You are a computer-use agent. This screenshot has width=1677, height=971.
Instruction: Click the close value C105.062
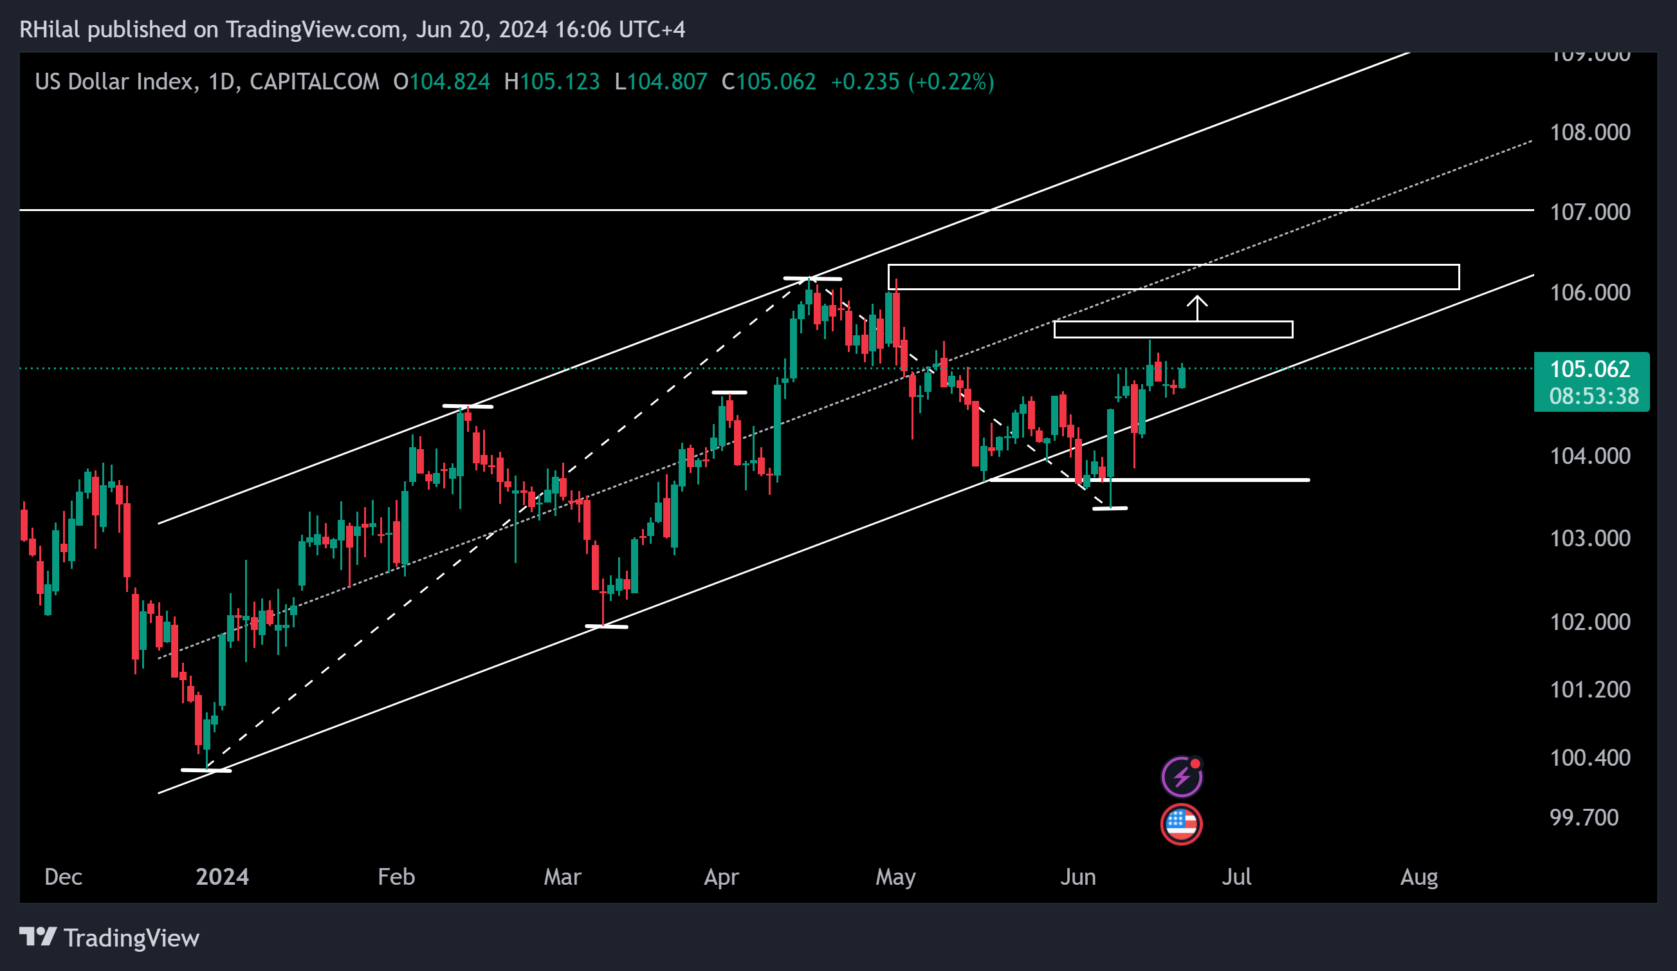(769, 82)
